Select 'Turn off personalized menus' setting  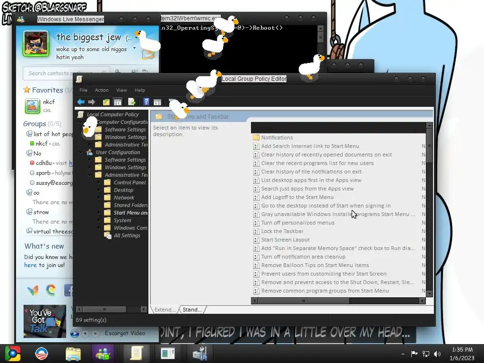[298, 223]
